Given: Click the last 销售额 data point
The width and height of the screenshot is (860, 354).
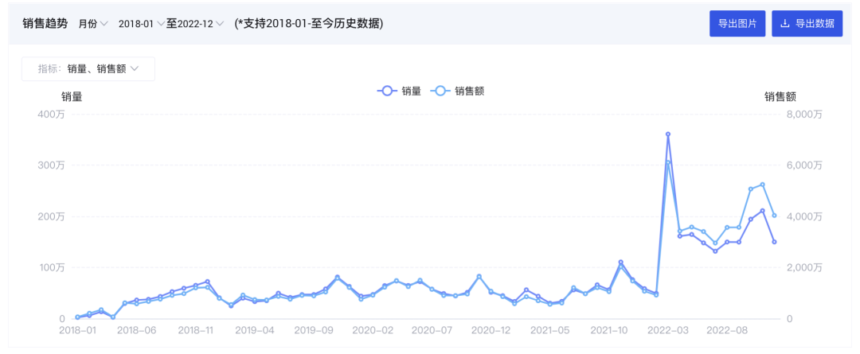Looking at the screenshot, I should coord(775,216).
